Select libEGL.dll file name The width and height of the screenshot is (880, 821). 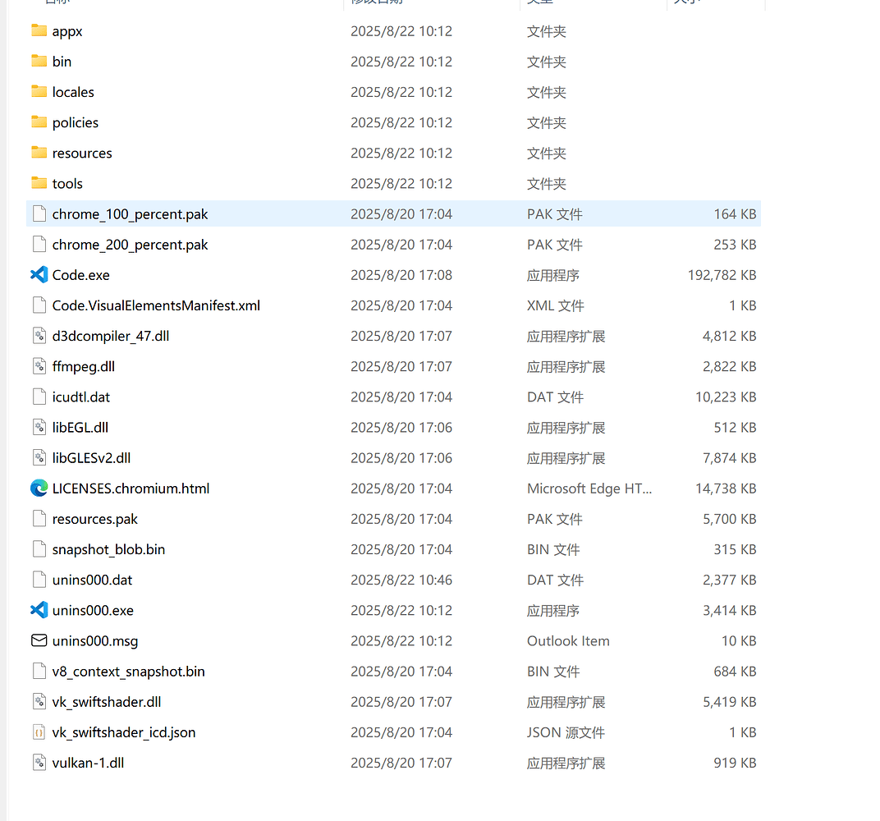(x=80, y=427)
